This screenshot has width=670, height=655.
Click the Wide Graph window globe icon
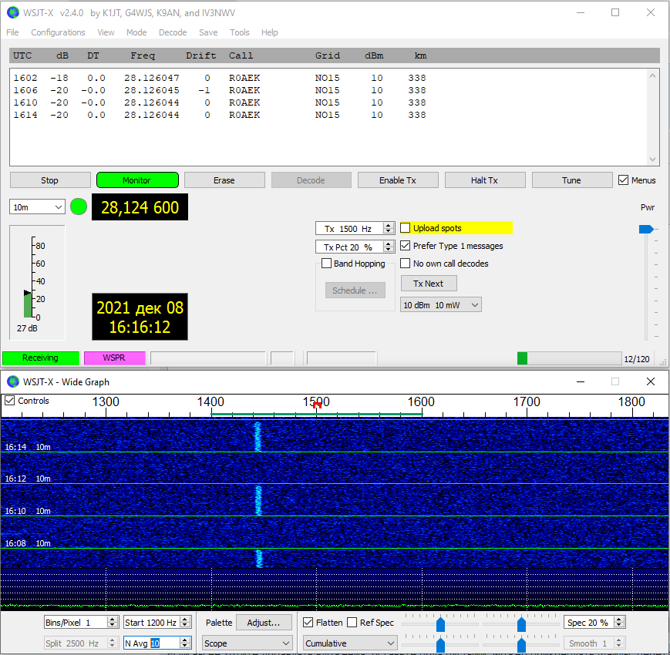pos(13,381)
